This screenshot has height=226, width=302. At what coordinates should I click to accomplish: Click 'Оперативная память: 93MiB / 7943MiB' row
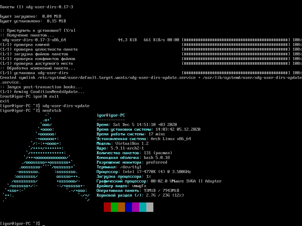point(138,190)
